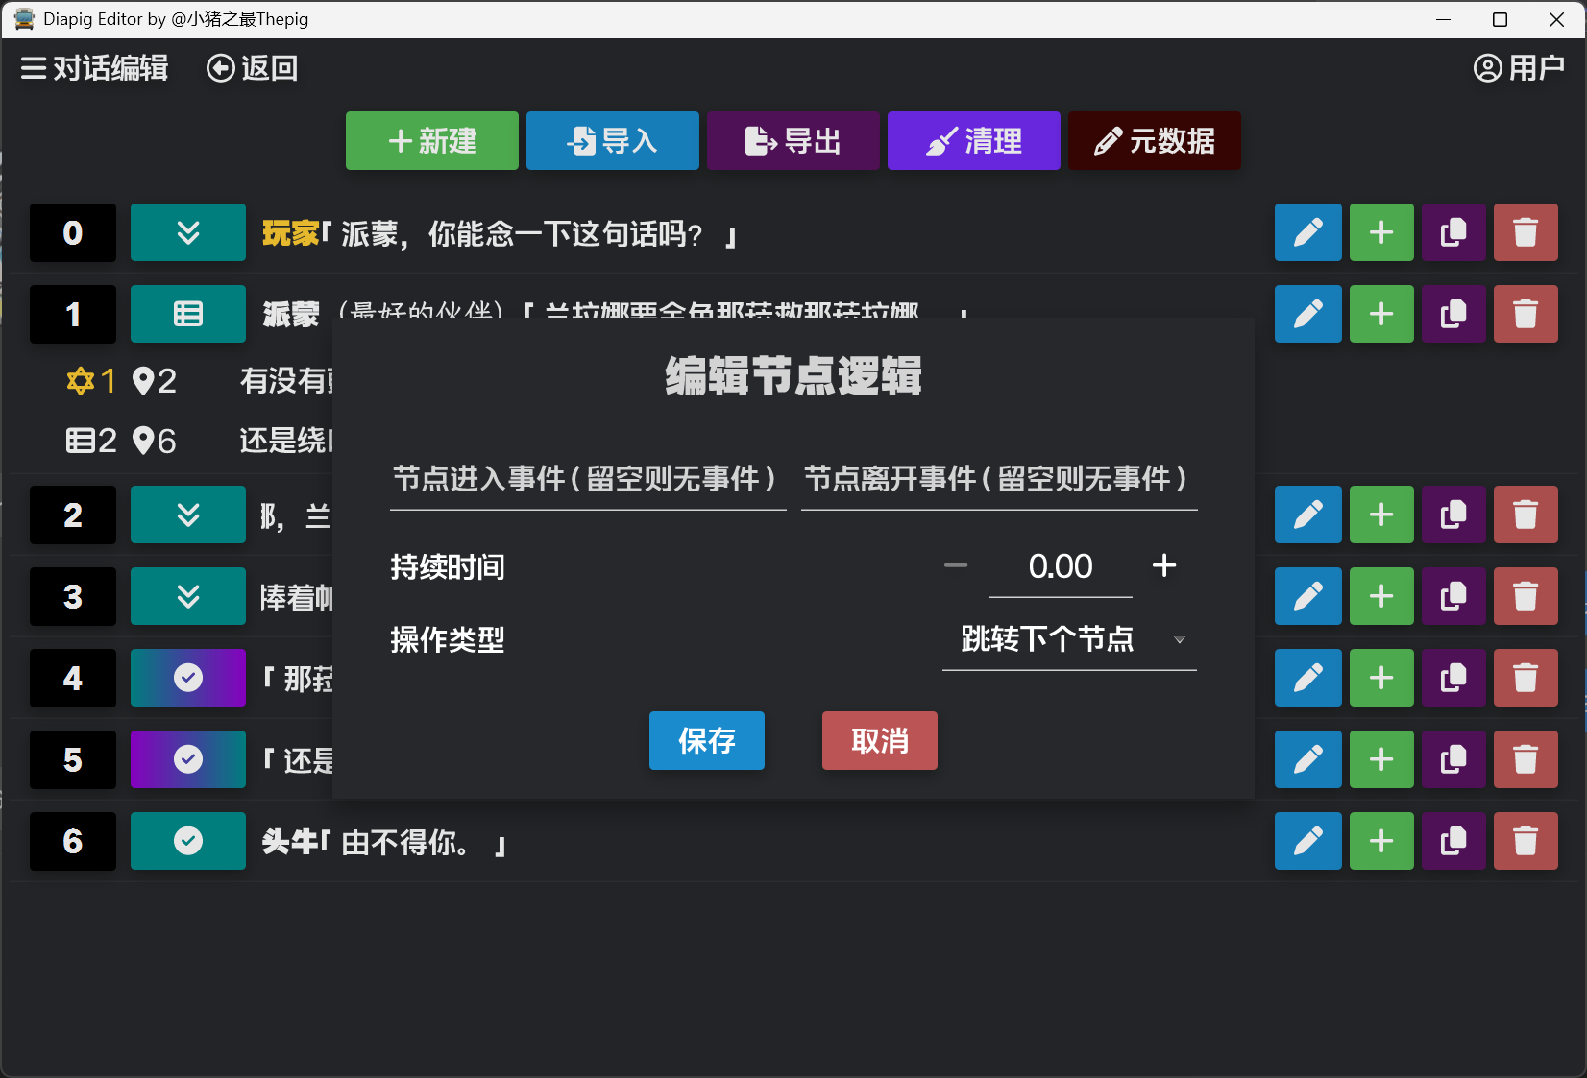
Task: Click the pencil edit icon for row 0
Action: click(1307, 232)
